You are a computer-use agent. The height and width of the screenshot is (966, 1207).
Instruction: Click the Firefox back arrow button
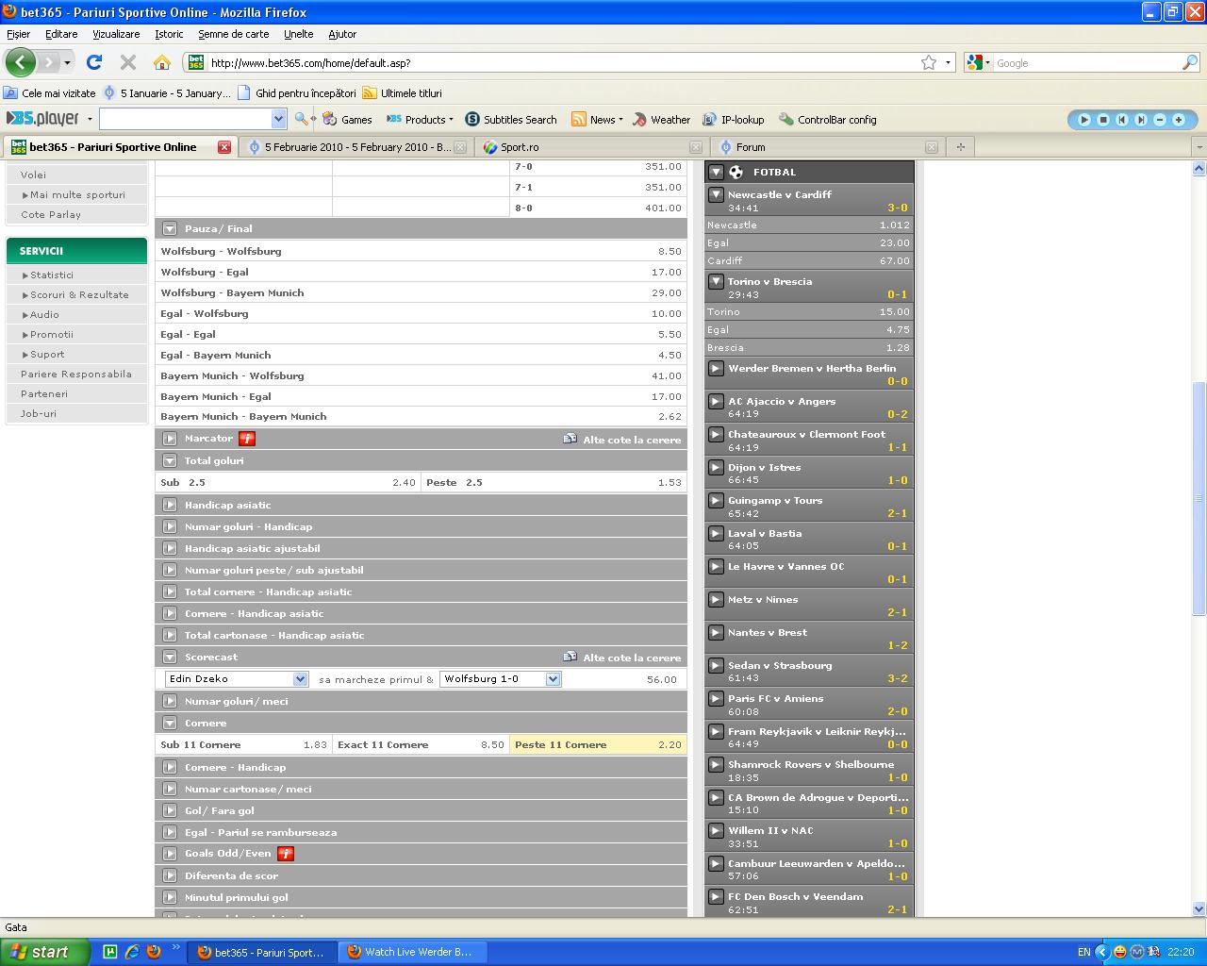pyautogui.click(x=20, y=62)
